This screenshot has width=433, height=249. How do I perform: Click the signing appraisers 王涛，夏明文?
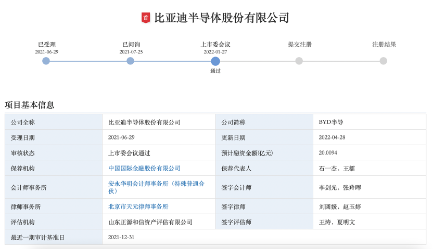click(337, 222)
